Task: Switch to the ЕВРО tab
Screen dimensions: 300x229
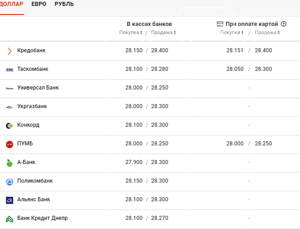Action: tap(39, 5)
